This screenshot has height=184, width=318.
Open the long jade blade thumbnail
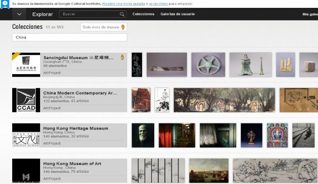[x=167, y=65]
